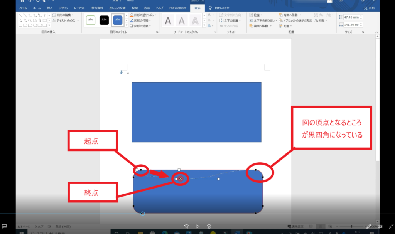395x234 pixels.
Task: Select the black Abc shape style preset
Action: pyautogui.click(x=104, y=20)
